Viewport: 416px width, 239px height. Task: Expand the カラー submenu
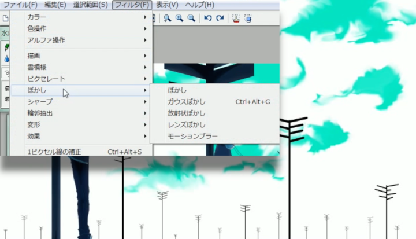point(81,17)
